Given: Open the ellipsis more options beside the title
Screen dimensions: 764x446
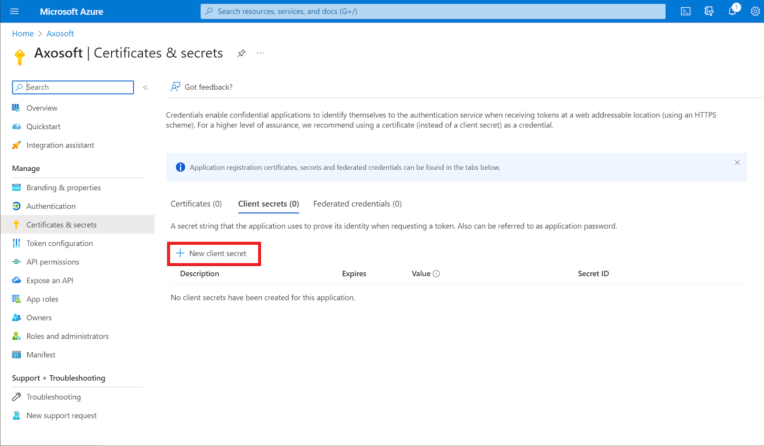Looking at the screenshot, I should pos(260,53).
